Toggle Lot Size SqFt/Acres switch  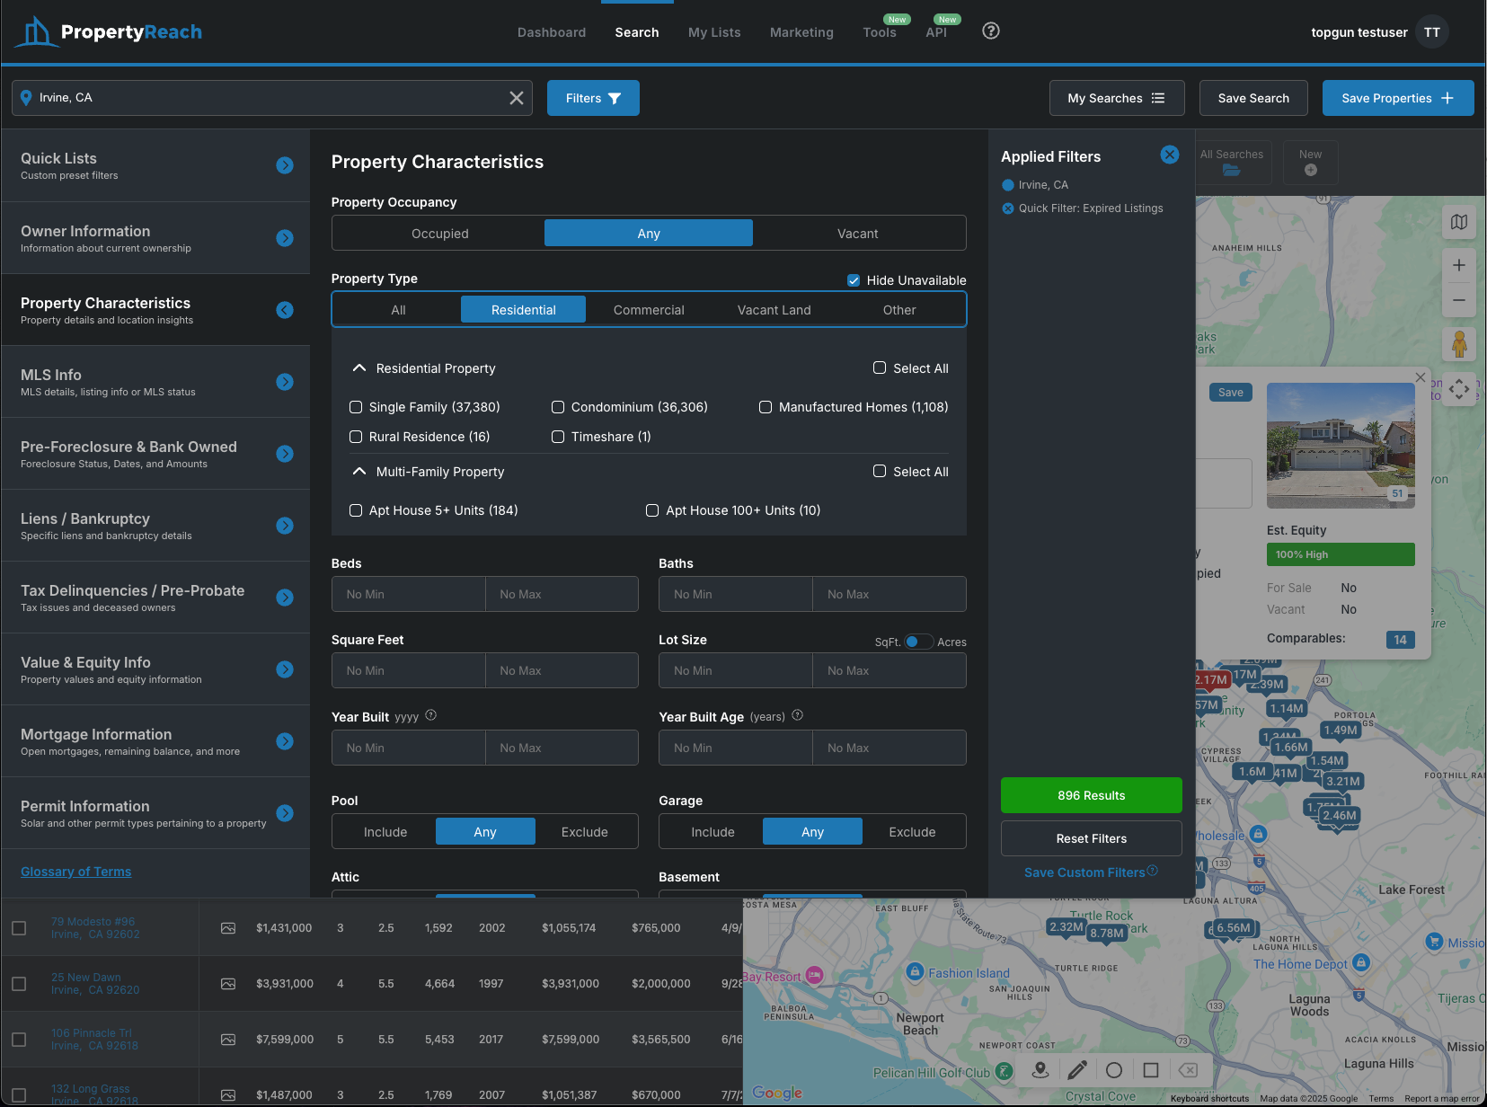[918, 642]
